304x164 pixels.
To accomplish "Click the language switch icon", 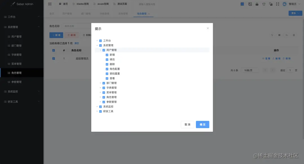I will (271, 4).
